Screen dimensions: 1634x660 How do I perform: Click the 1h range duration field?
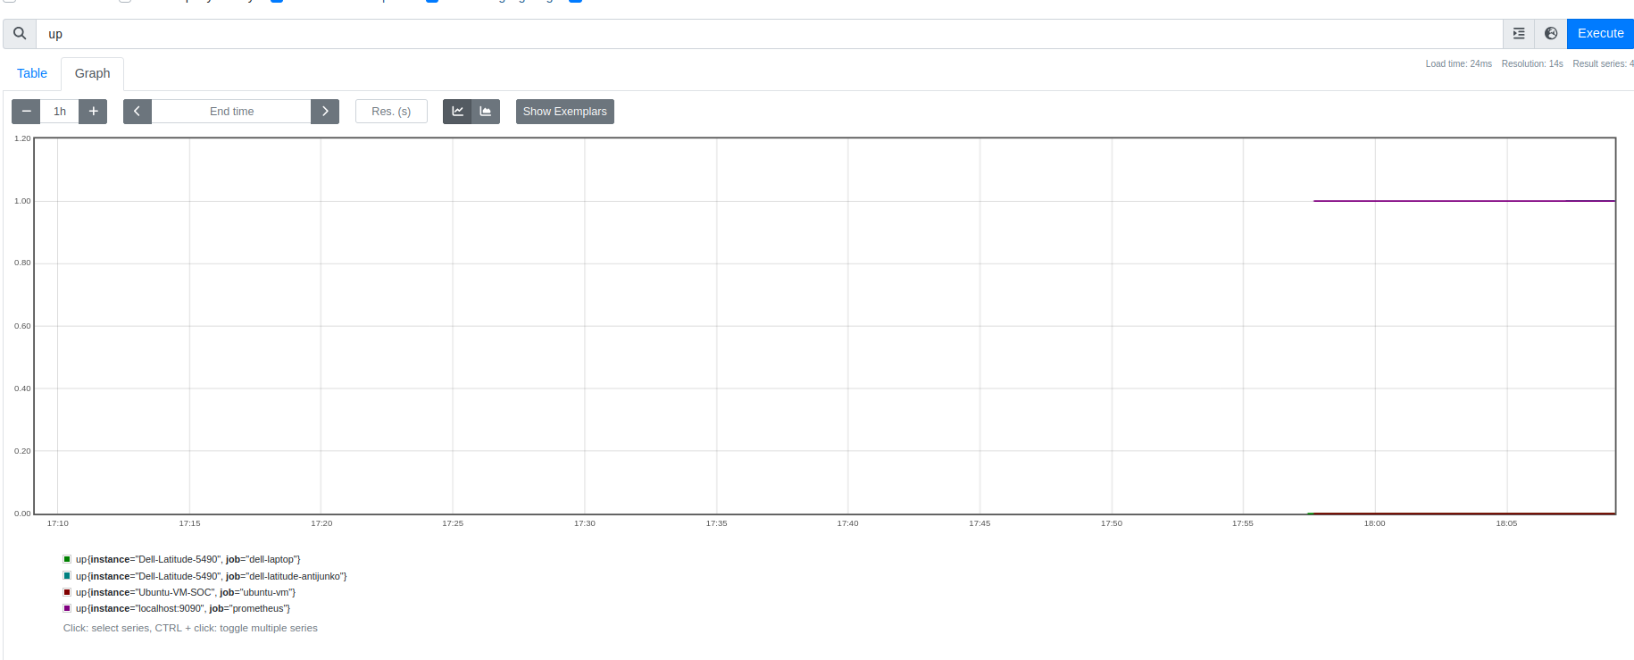click(60, 112)
